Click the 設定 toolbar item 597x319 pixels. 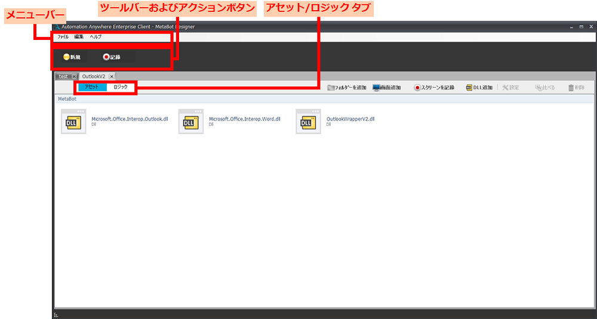click(510, 88)
